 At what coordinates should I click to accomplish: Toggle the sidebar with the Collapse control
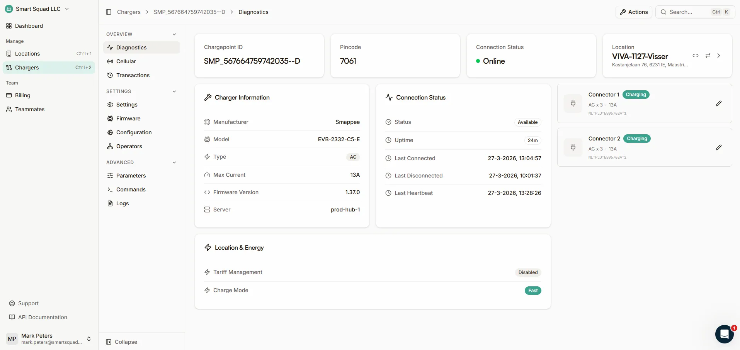[x=121, y=342]
